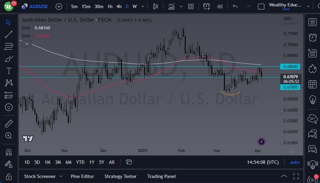Screen dimensions: 320x183
Task: Switch to the 15m timeframe
Action: coord(86,6)
